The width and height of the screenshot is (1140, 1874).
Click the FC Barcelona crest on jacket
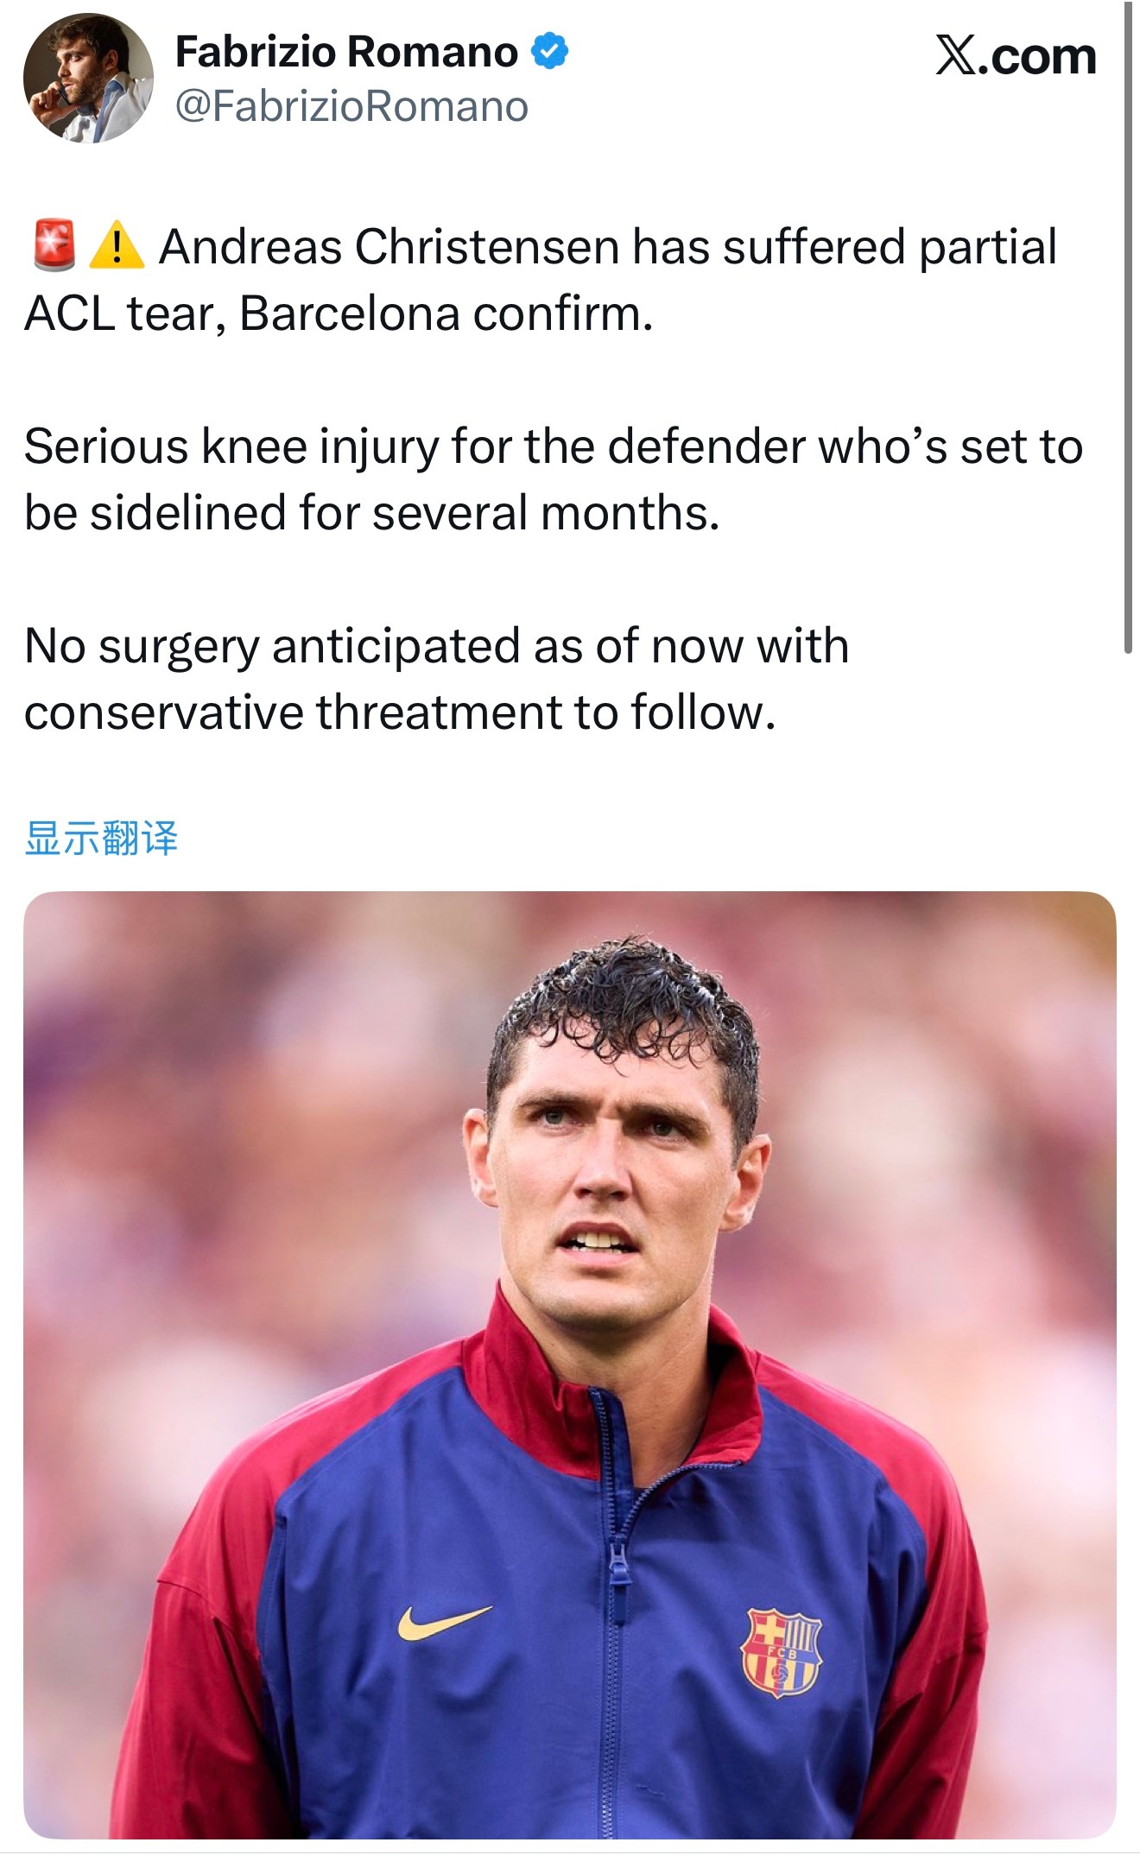(x=782, y=1652)
